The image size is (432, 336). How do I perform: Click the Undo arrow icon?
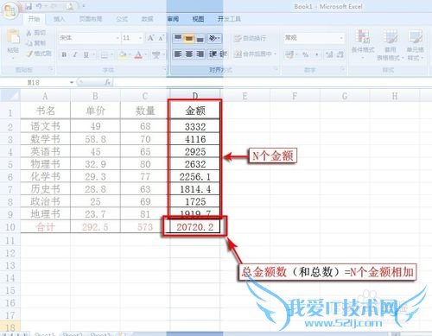click(x=40, y=6)
